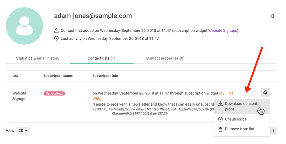
Task: Follow the My First Widget link
Action: [226, 93]
